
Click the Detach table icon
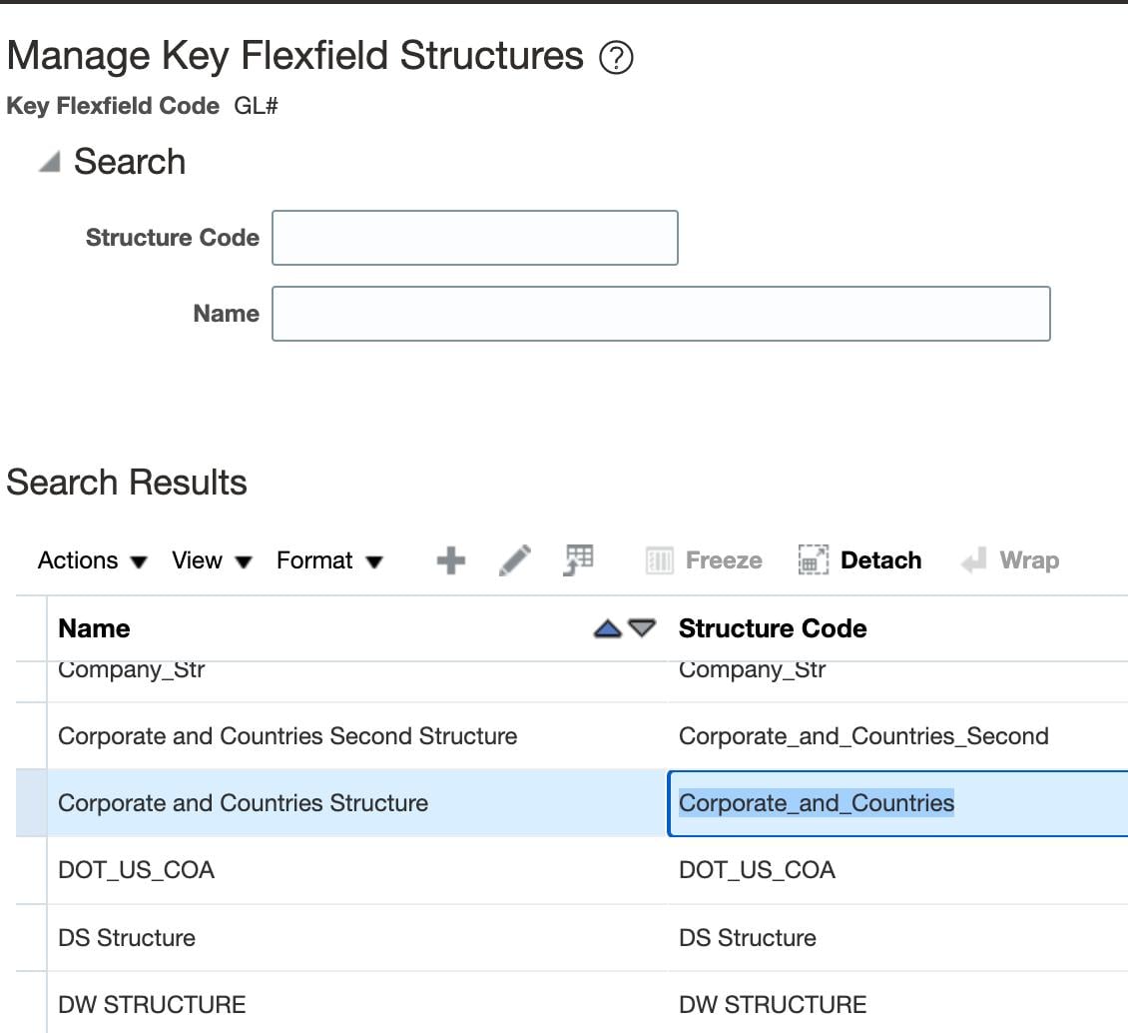point(814,560)
